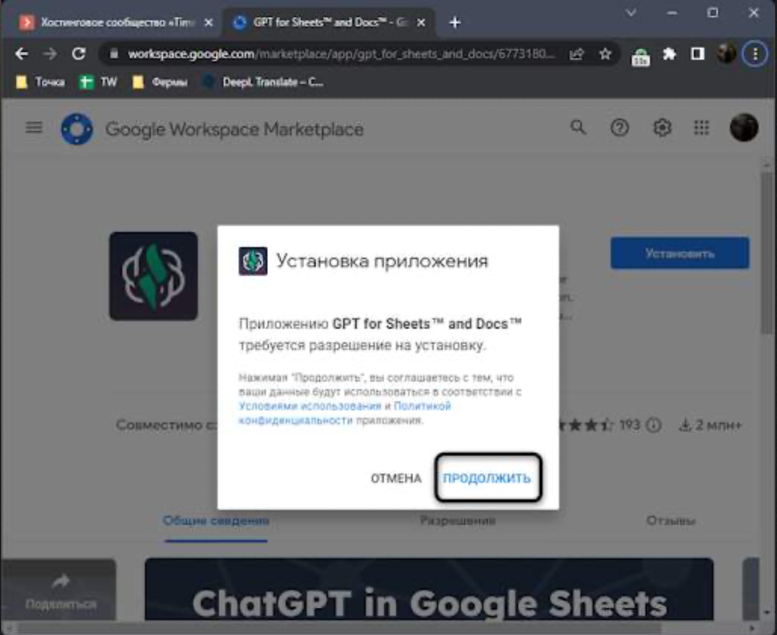Click the 2 млн+ downloads count
This screenshot has width=777, height=635.
[711, 425]
